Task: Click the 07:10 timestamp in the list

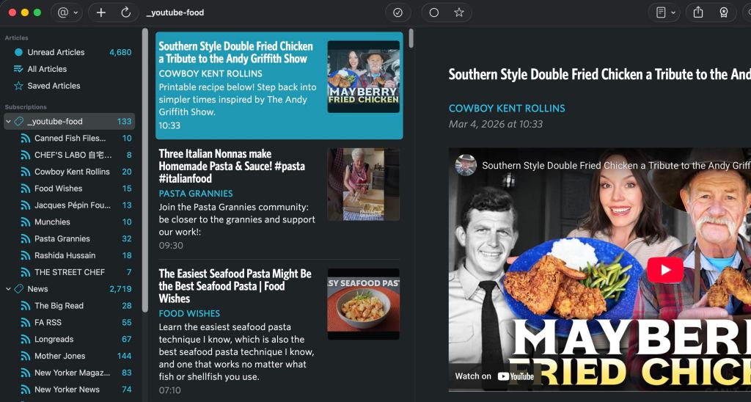Action: click(x=170, y=390)
